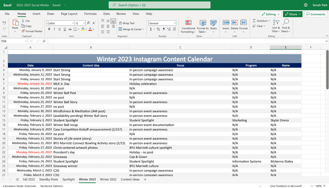Click the Find & Select magnifier icon
The height and width of the screenshot is (188, 329).
click(x=286, y=22)
